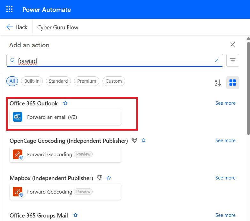Open the app launcher waffle icon
The image size is (250, 221).
9,9
